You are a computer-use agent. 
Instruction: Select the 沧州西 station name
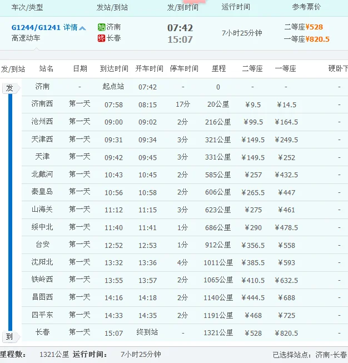click(42, 121)
